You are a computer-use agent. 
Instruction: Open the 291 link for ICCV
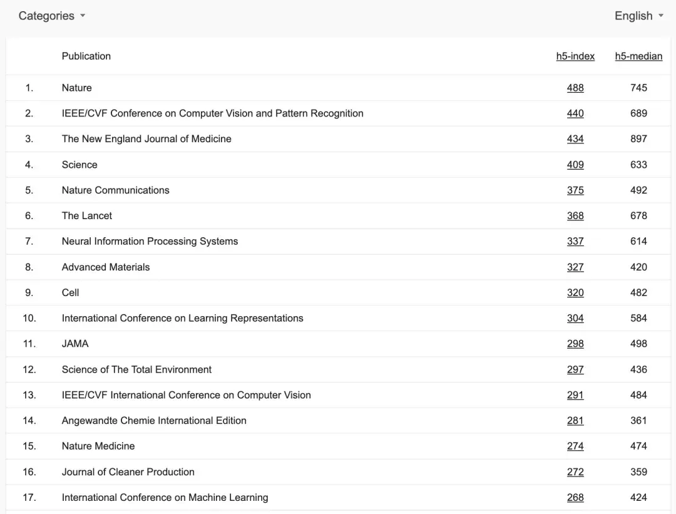[575, 394]
